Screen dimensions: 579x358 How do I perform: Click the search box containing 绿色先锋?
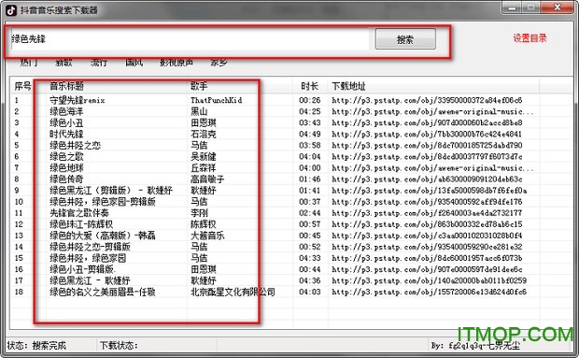click(190, 39)
